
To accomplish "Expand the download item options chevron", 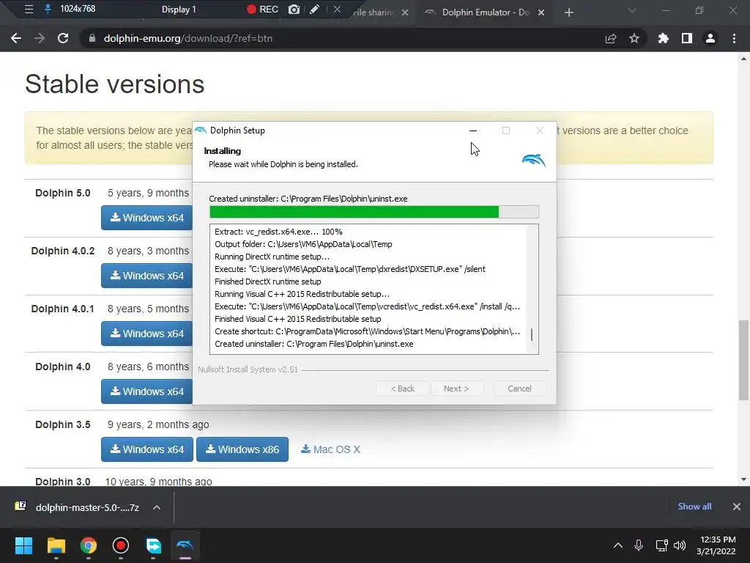I will (157, 507).
